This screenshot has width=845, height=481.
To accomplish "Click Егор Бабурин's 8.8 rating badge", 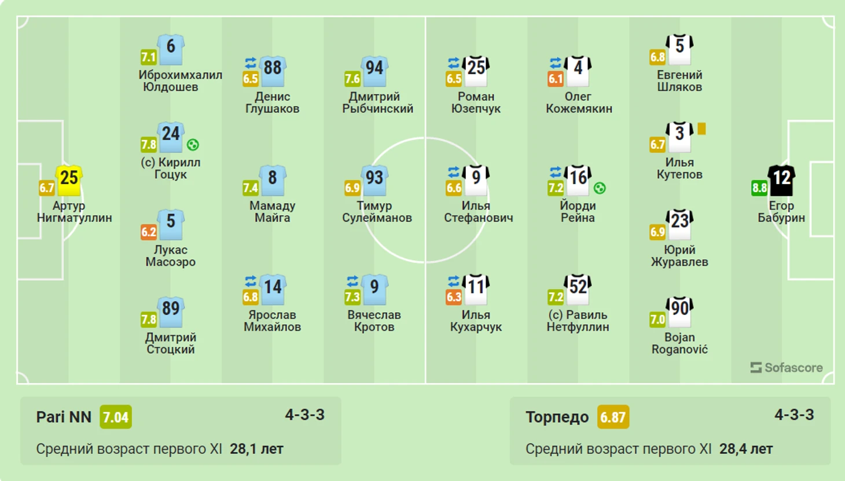I will pos(759,188).
